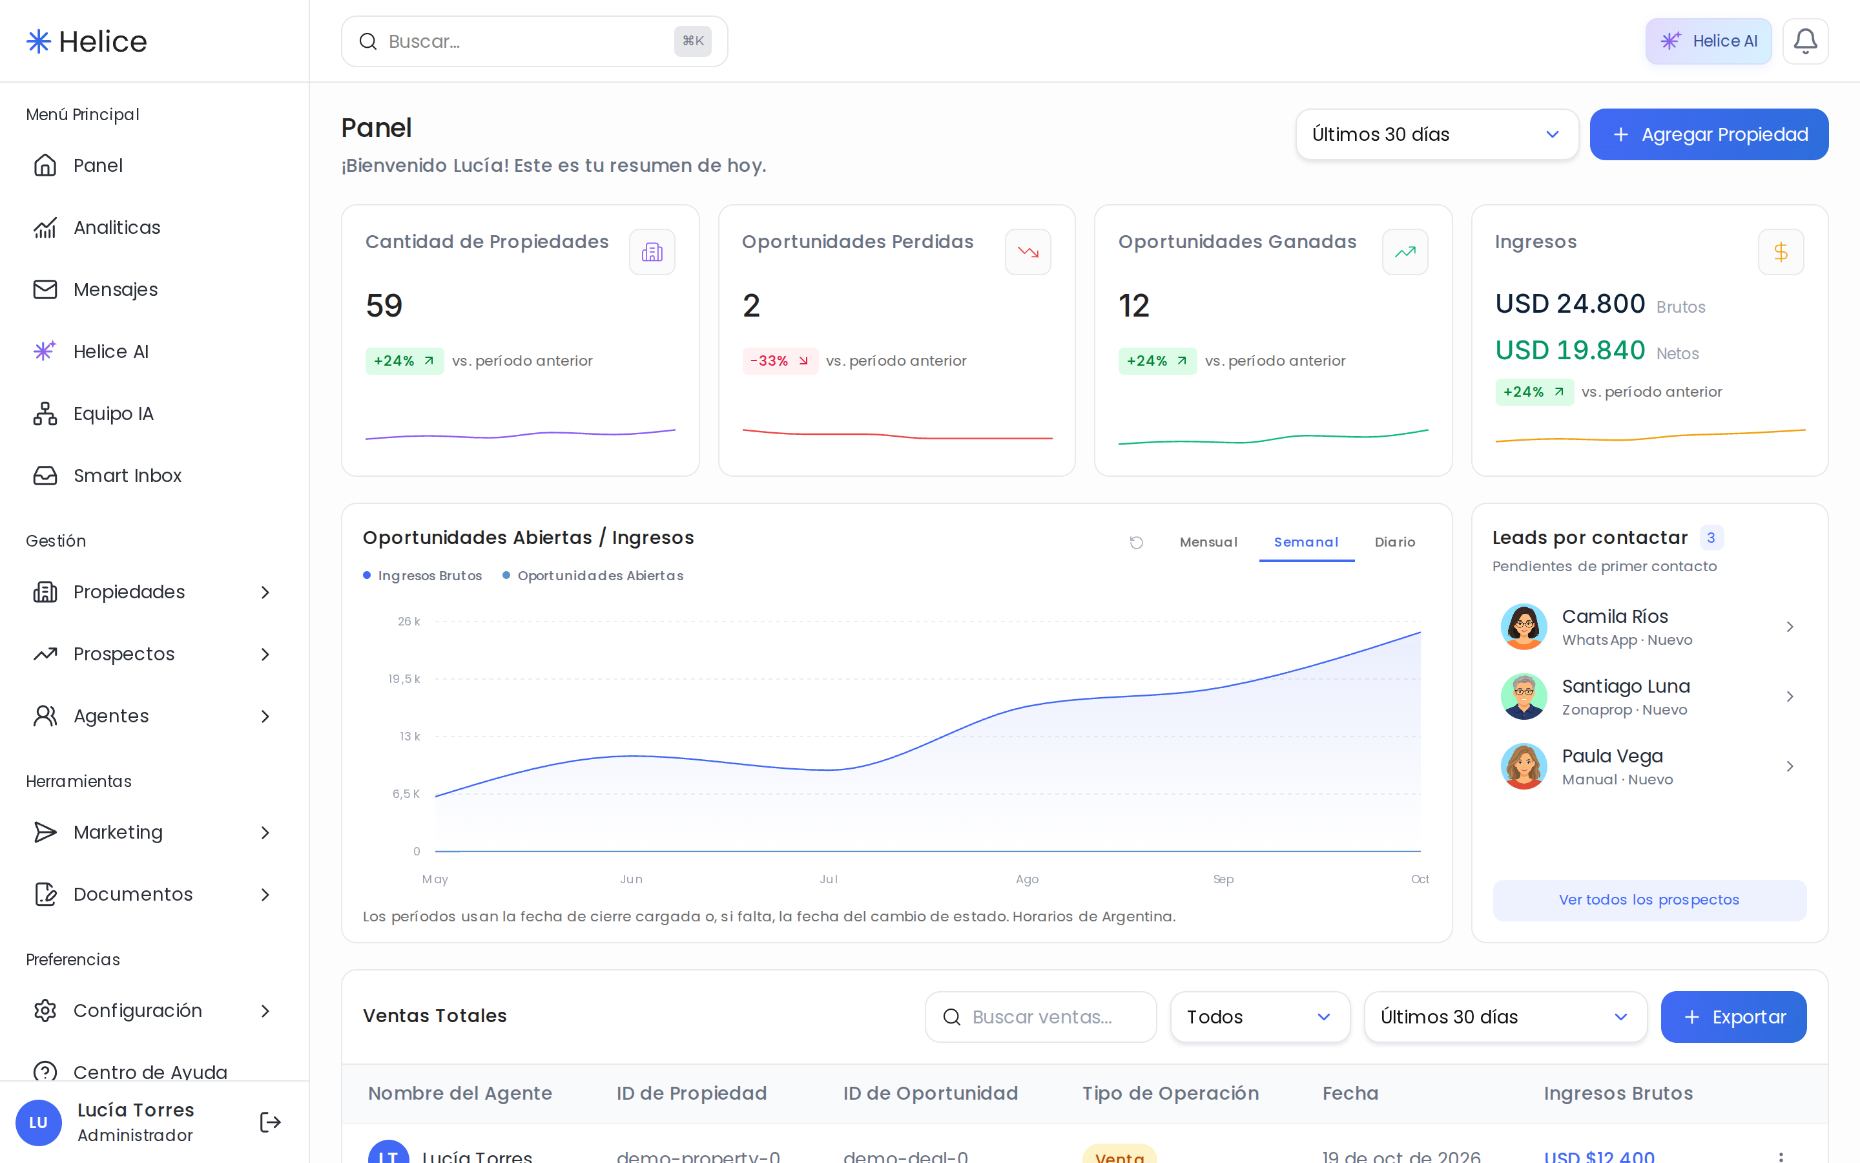Image resolution: width=1860 pixels, height=1163 pixels.
Task: Click the Exportar button
Action: [x=1733, y=1017]
